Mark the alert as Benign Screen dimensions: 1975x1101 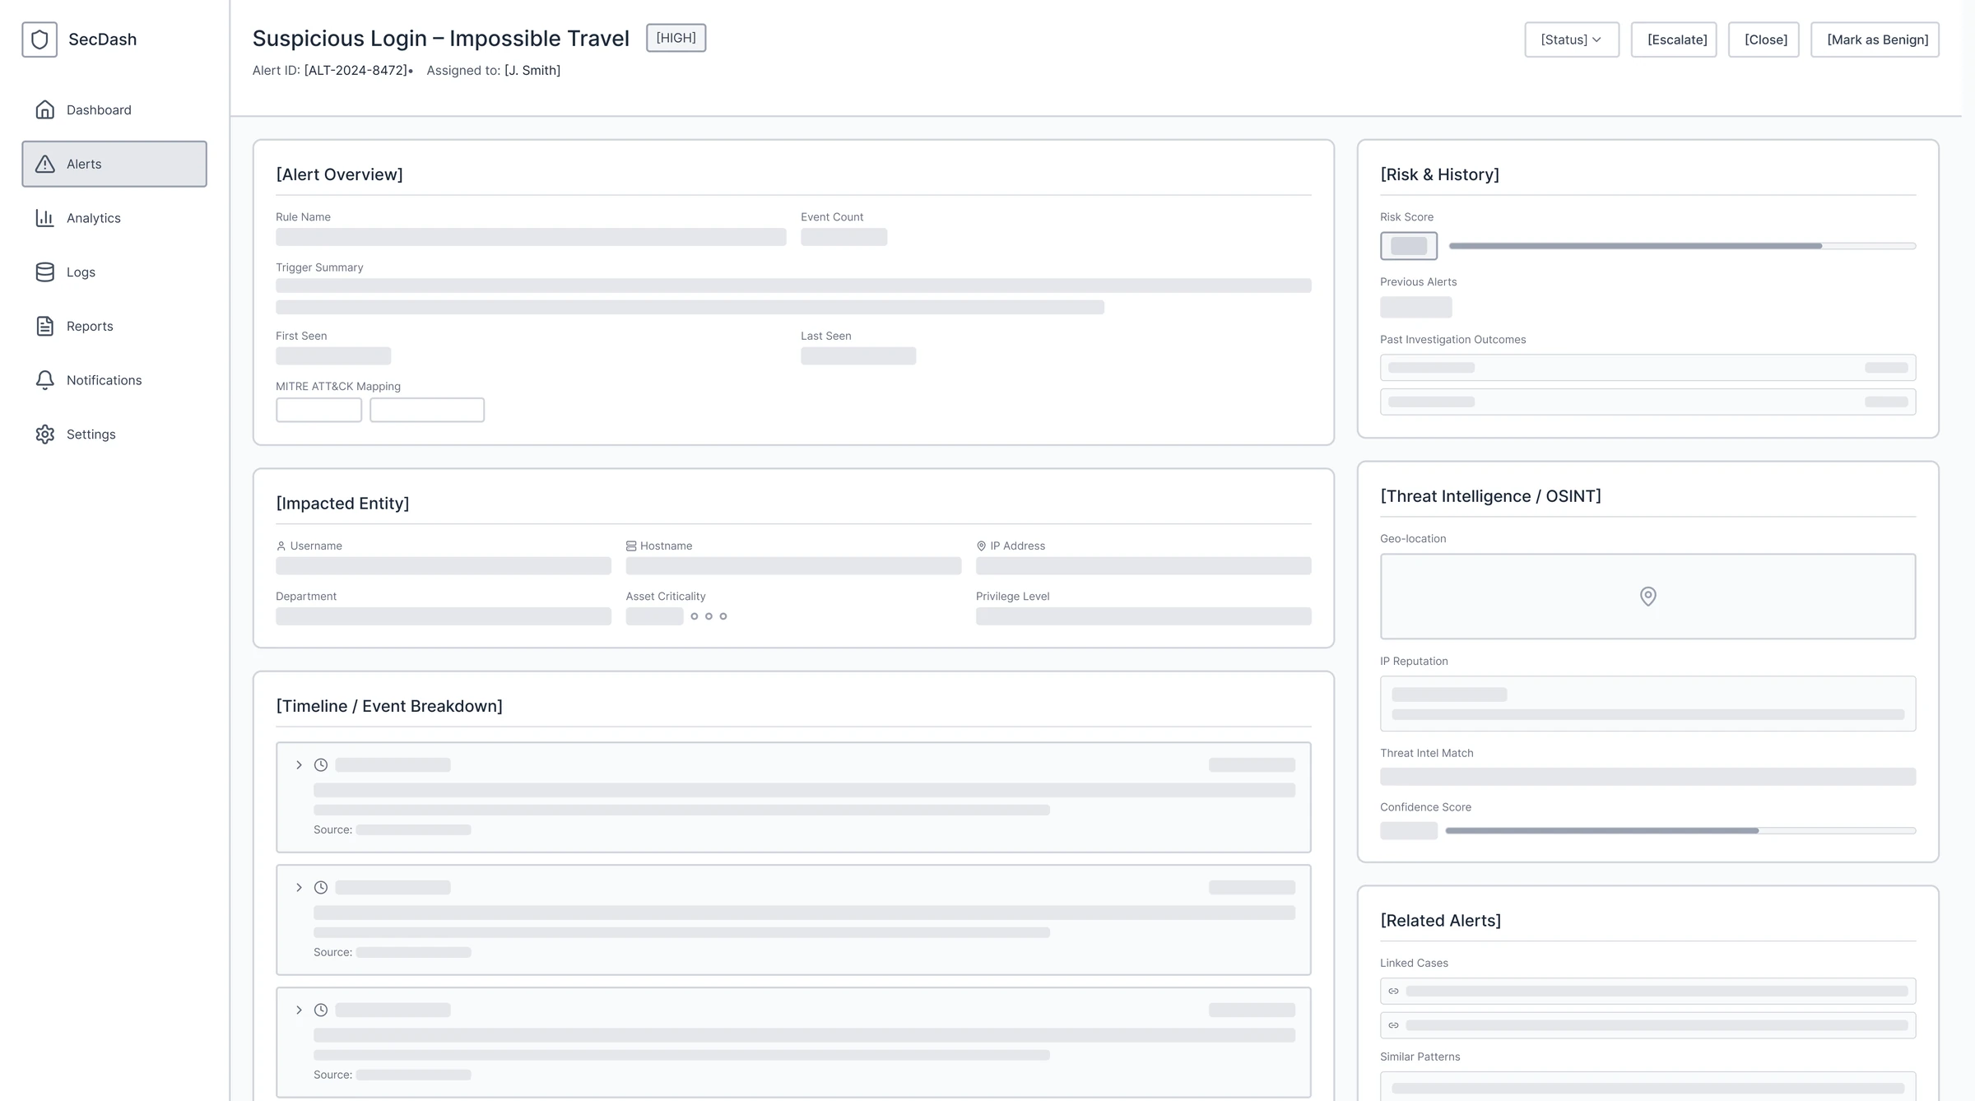(1875, 39)
